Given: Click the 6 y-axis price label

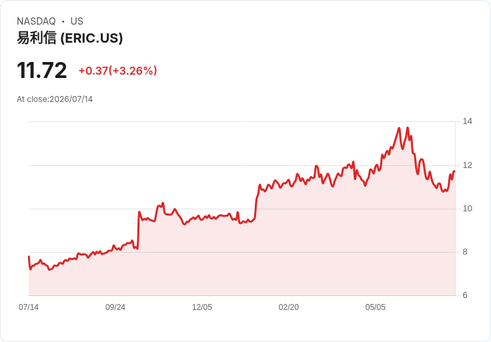Looking at the screenshot, I should 465,295.
